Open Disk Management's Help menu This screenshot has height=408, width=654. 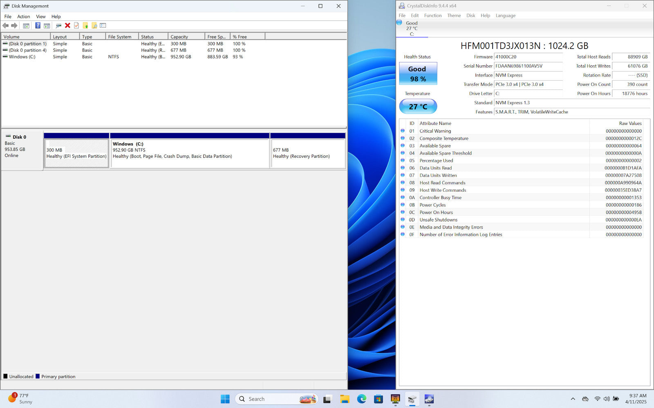click(56, 17)
